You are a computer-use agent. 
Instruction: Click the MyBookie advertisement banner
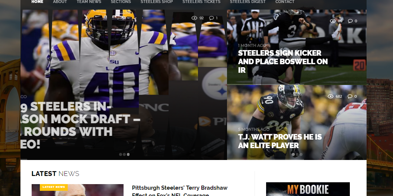coord(308,189)
